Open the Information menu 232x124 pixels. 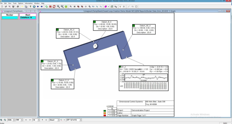click(29, 3)
